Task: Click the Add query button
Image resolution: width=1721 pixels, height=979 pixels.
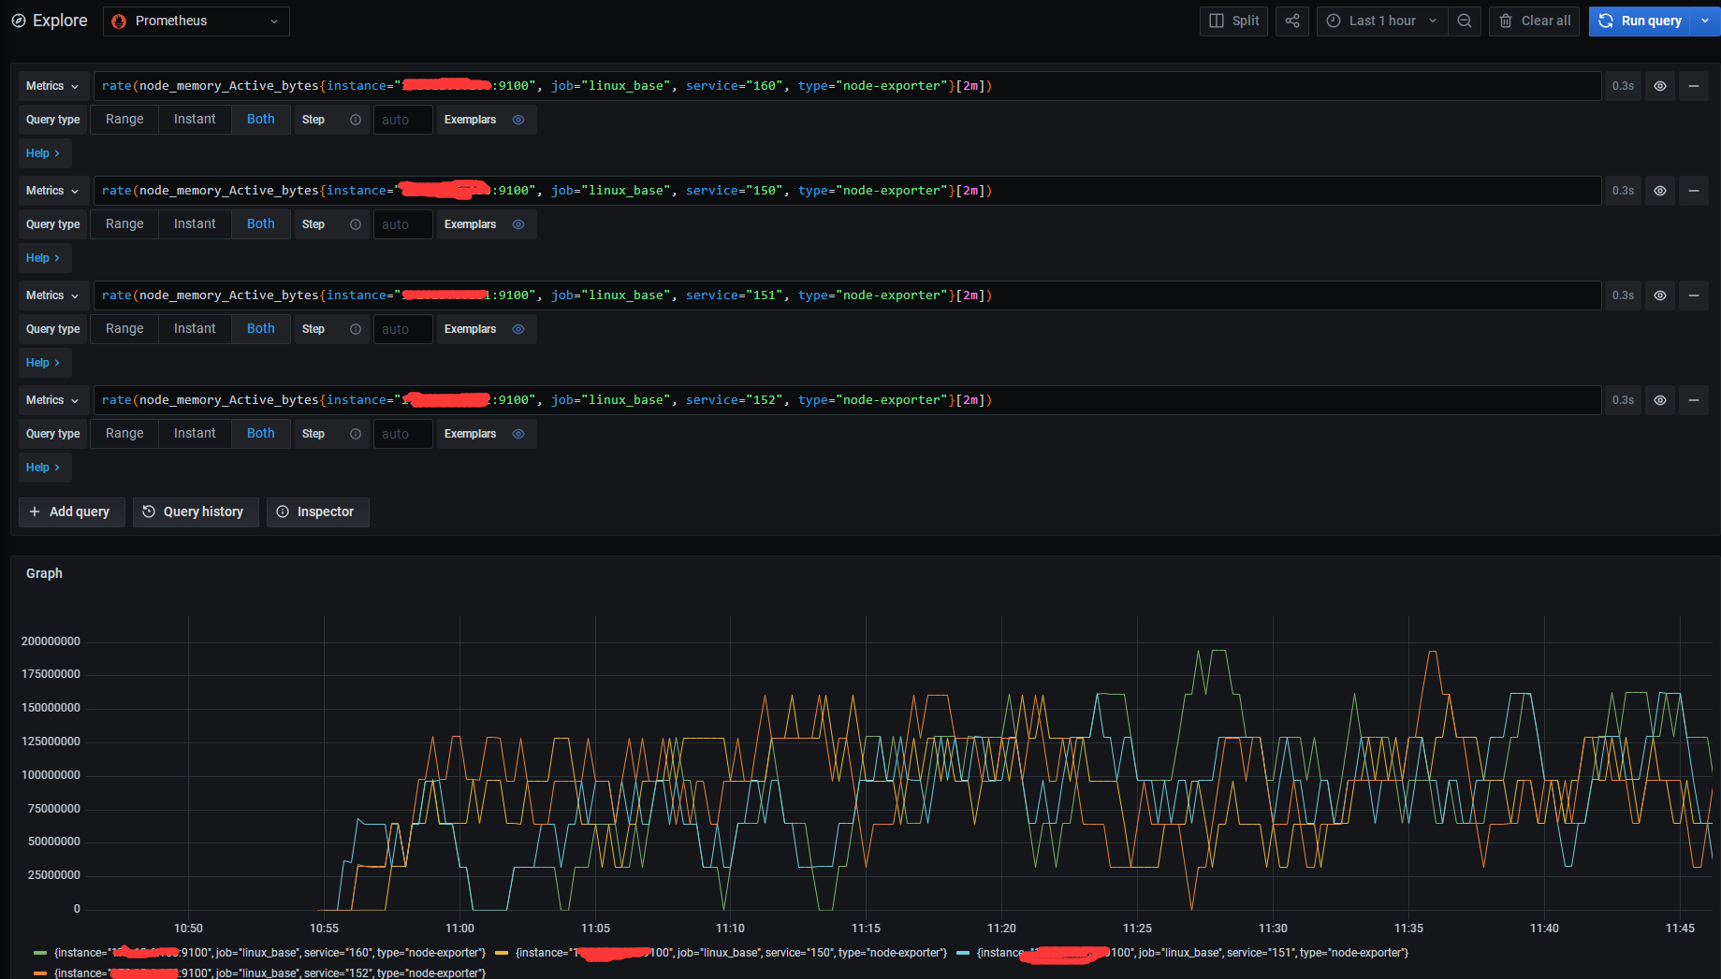Action: click(x=71, y=511)
